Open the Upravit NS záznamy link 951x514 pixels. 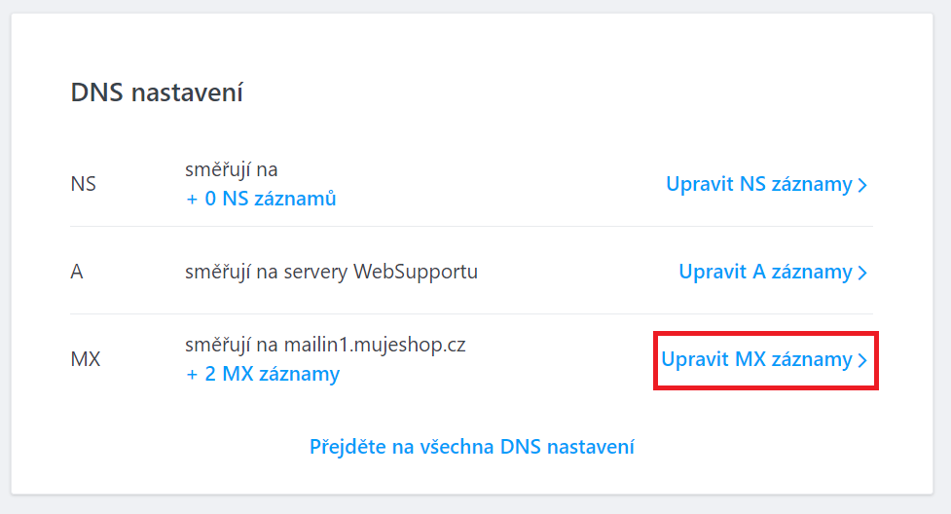[x=758, y=184]
